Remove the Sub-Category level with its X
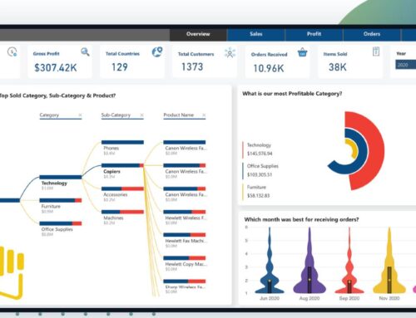The width and height of the screenshot is (416, 318). click(141, 115)
